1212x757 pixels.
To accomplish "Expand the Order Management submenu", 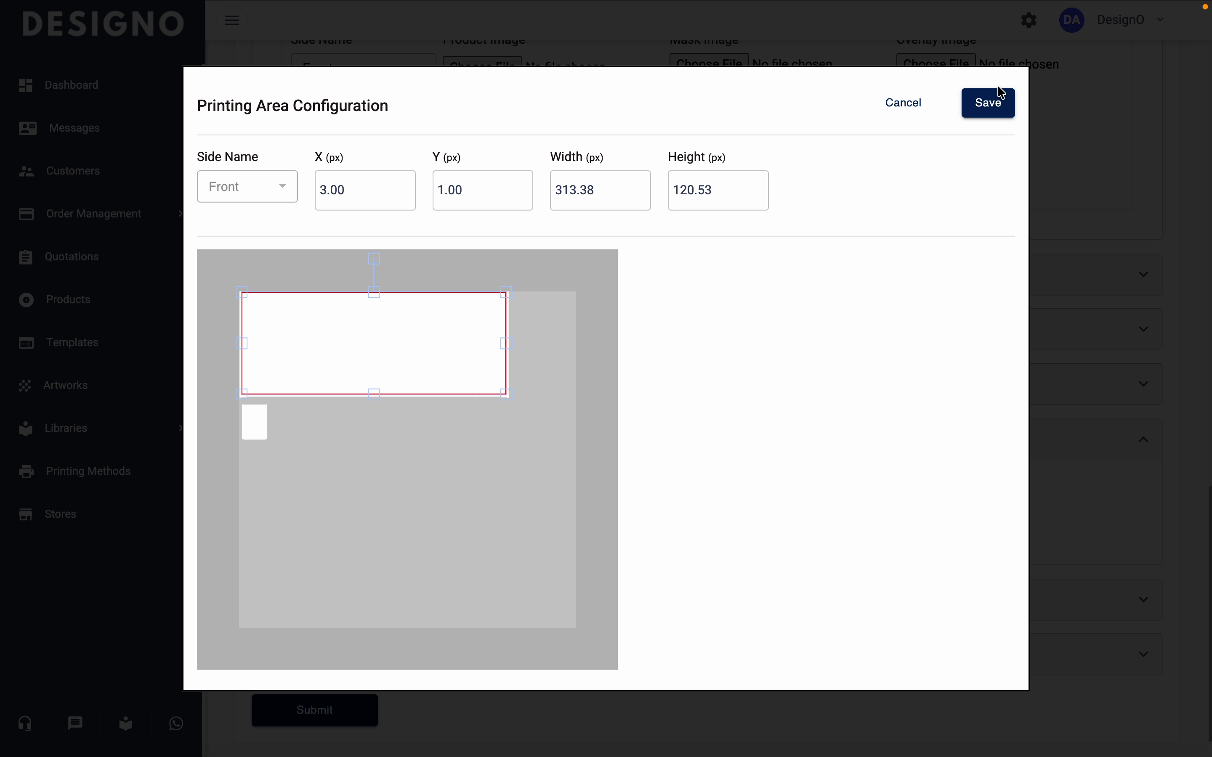I will click(x=180, y=214).
